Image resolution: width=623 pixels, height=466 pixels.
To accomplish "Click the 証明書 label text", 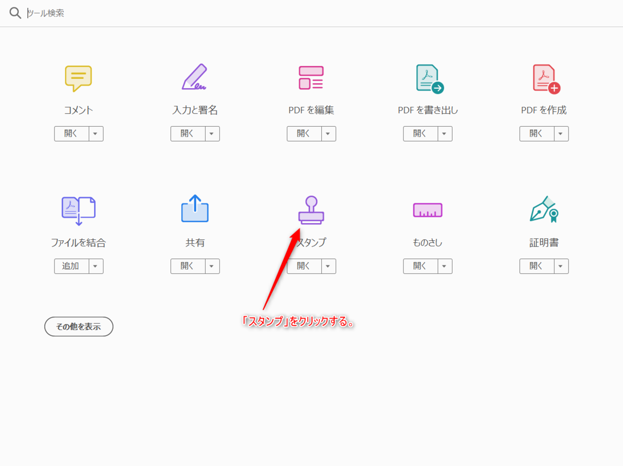I will 544,243.
